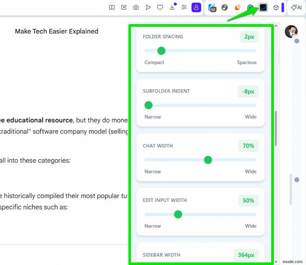Click the CHAT WIDTH heading
The width and height of the screenshot is (306, 265).
pos(158,146)
